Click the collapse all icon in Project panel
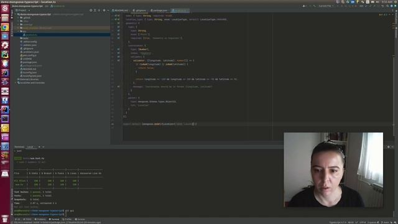 tap(99, 11)
